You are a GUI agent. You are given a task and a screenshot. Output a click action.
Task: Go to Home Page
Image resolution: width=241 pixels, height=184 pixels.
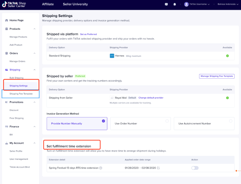16,20
